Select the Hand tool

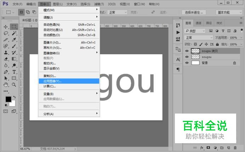pyautogui.click(x=6, y=85)
